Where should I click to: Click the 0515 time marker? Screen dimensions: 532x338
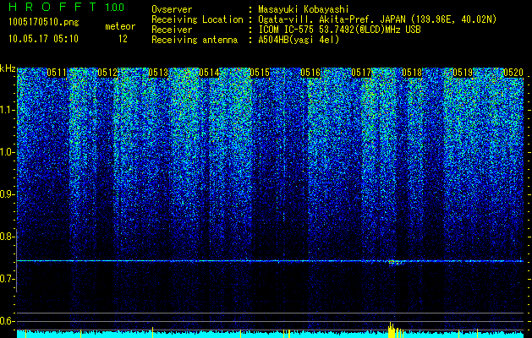260,72
